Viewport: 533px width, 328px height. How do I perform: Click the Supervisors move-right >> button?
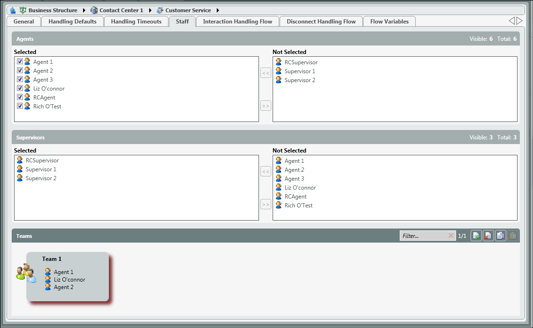click(266, 205)
